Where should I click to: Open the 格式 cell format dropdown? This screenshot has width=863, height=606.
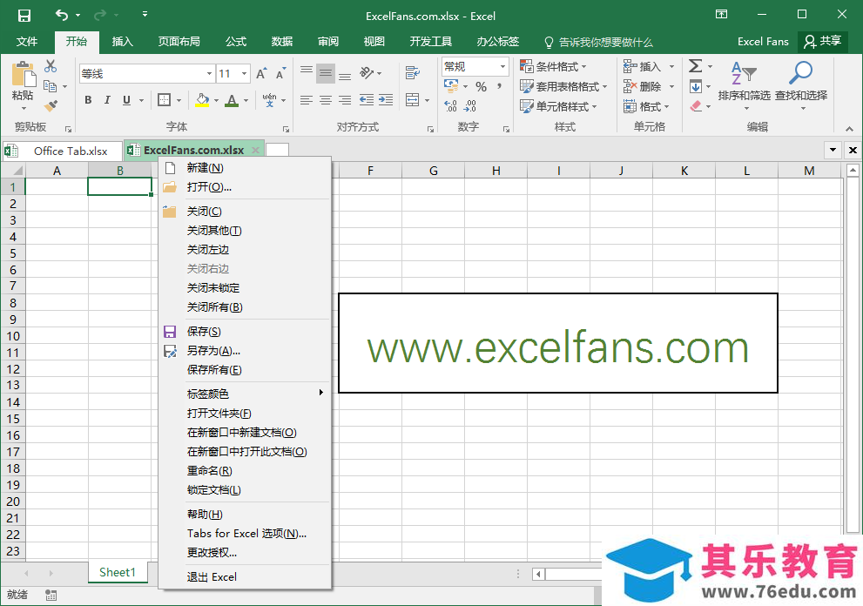[646, 106]
